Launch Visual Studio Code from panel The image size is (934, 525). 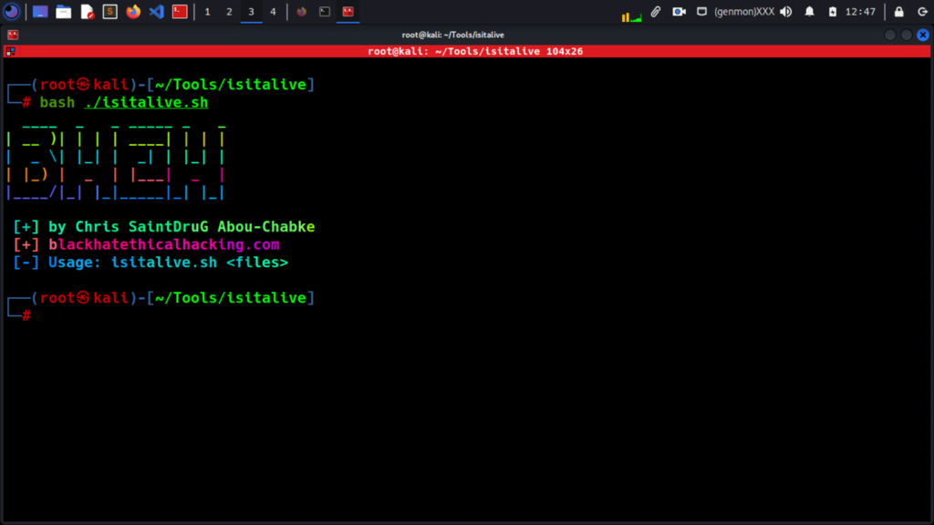(156, 12)
